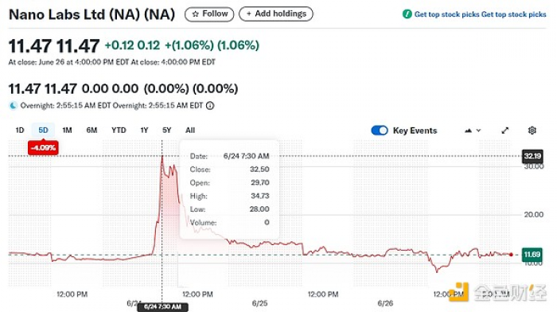Viewport: 557px width, 312px height.
Task: Click the Add holdings button
Action: click(x=276, y=14)
